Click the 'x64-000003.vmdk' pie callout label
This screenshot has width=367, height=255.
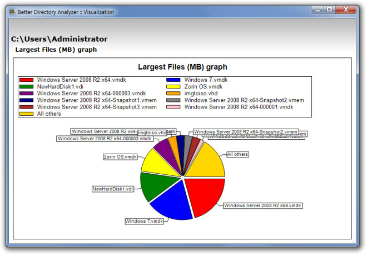tap(105, 139)
